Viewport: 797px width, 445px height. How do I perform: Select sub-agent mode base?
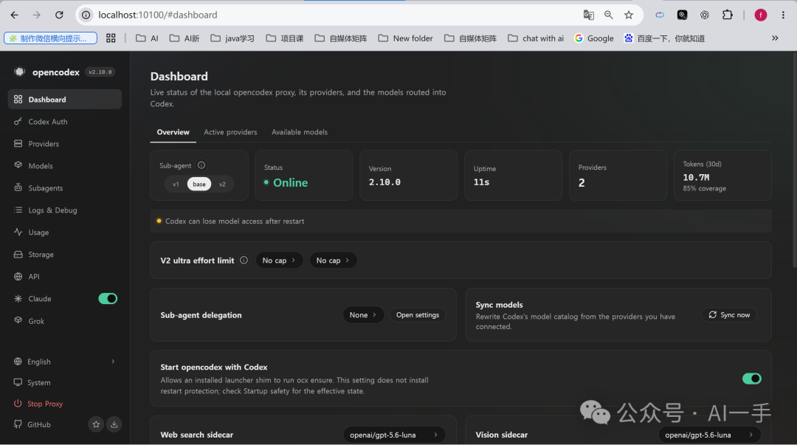tap(199, 184)
